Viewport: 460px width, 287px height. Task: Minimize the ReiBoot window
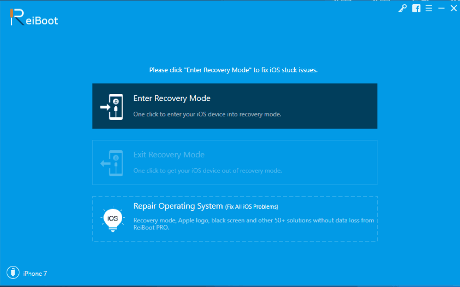pos(441,8)
